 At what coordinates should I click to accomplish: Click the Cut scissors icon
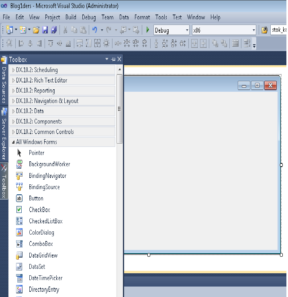(x=65, y=30)
